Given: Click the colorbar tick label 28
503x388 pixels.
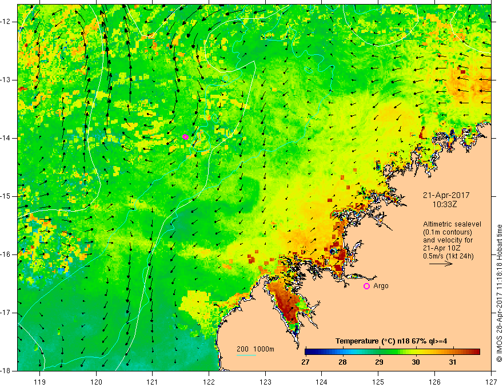Looking at the screenshot, I should click(x=342, y=362).
